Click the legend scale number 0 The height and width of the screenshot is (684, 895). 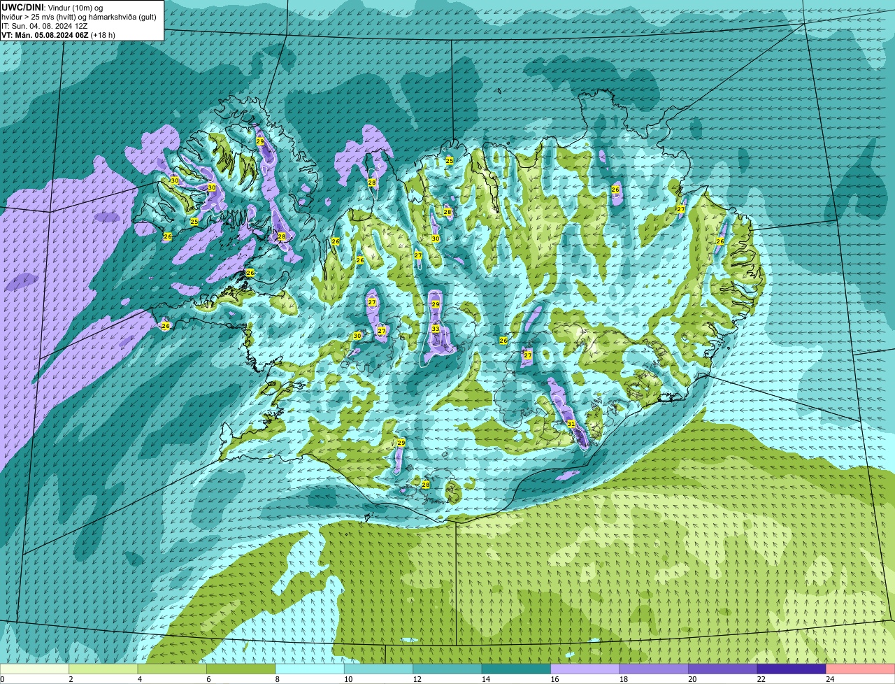3,679
